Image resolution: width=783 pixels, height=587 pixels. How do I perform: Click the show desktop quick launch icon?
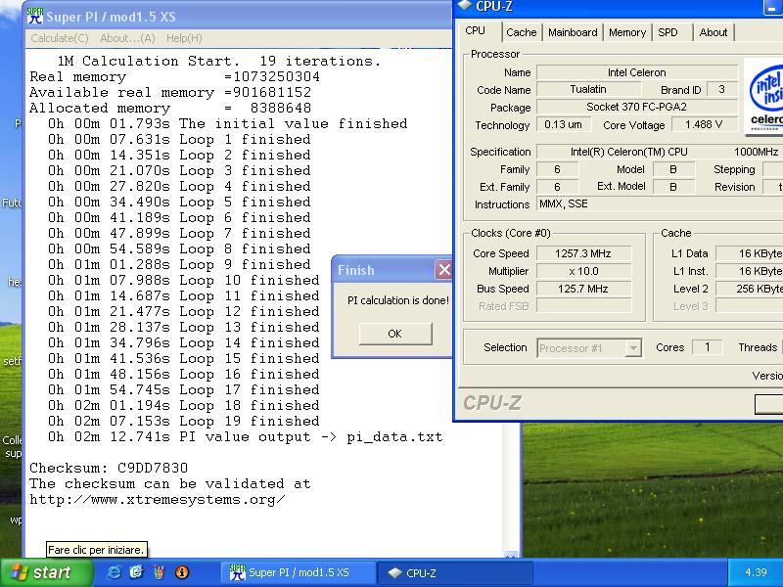coord(136,572)
